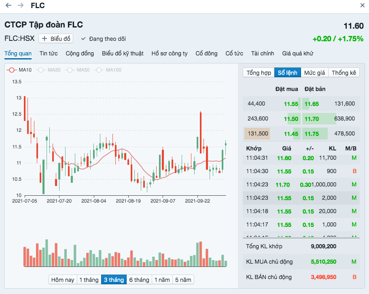Open Giá quá khứ tab

coord(298,53)
